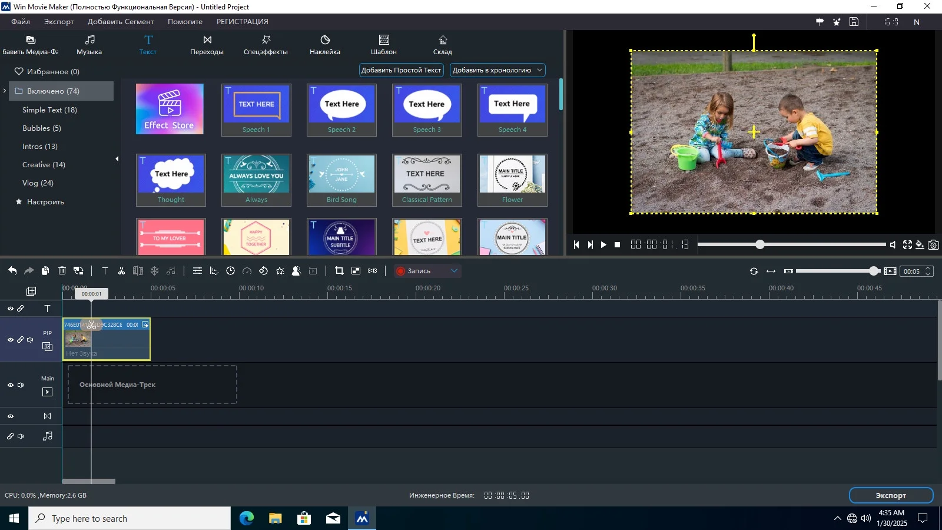Select the crop tool
Viewport: 942px width, 530px height.
pyautogui.click(x=339, y=271)
